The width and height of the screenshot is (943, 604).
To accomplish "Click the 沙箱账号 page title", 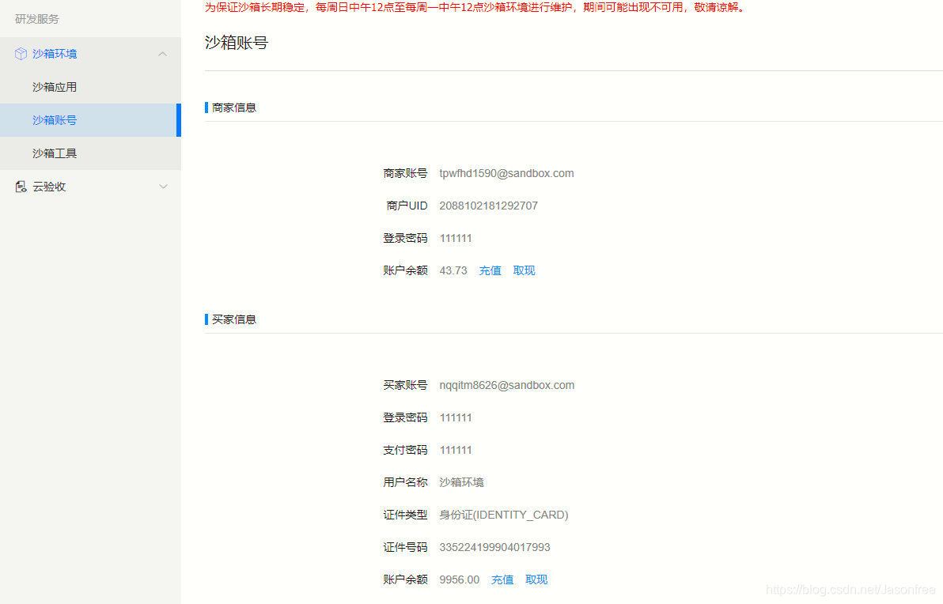I will click(235, 43).
